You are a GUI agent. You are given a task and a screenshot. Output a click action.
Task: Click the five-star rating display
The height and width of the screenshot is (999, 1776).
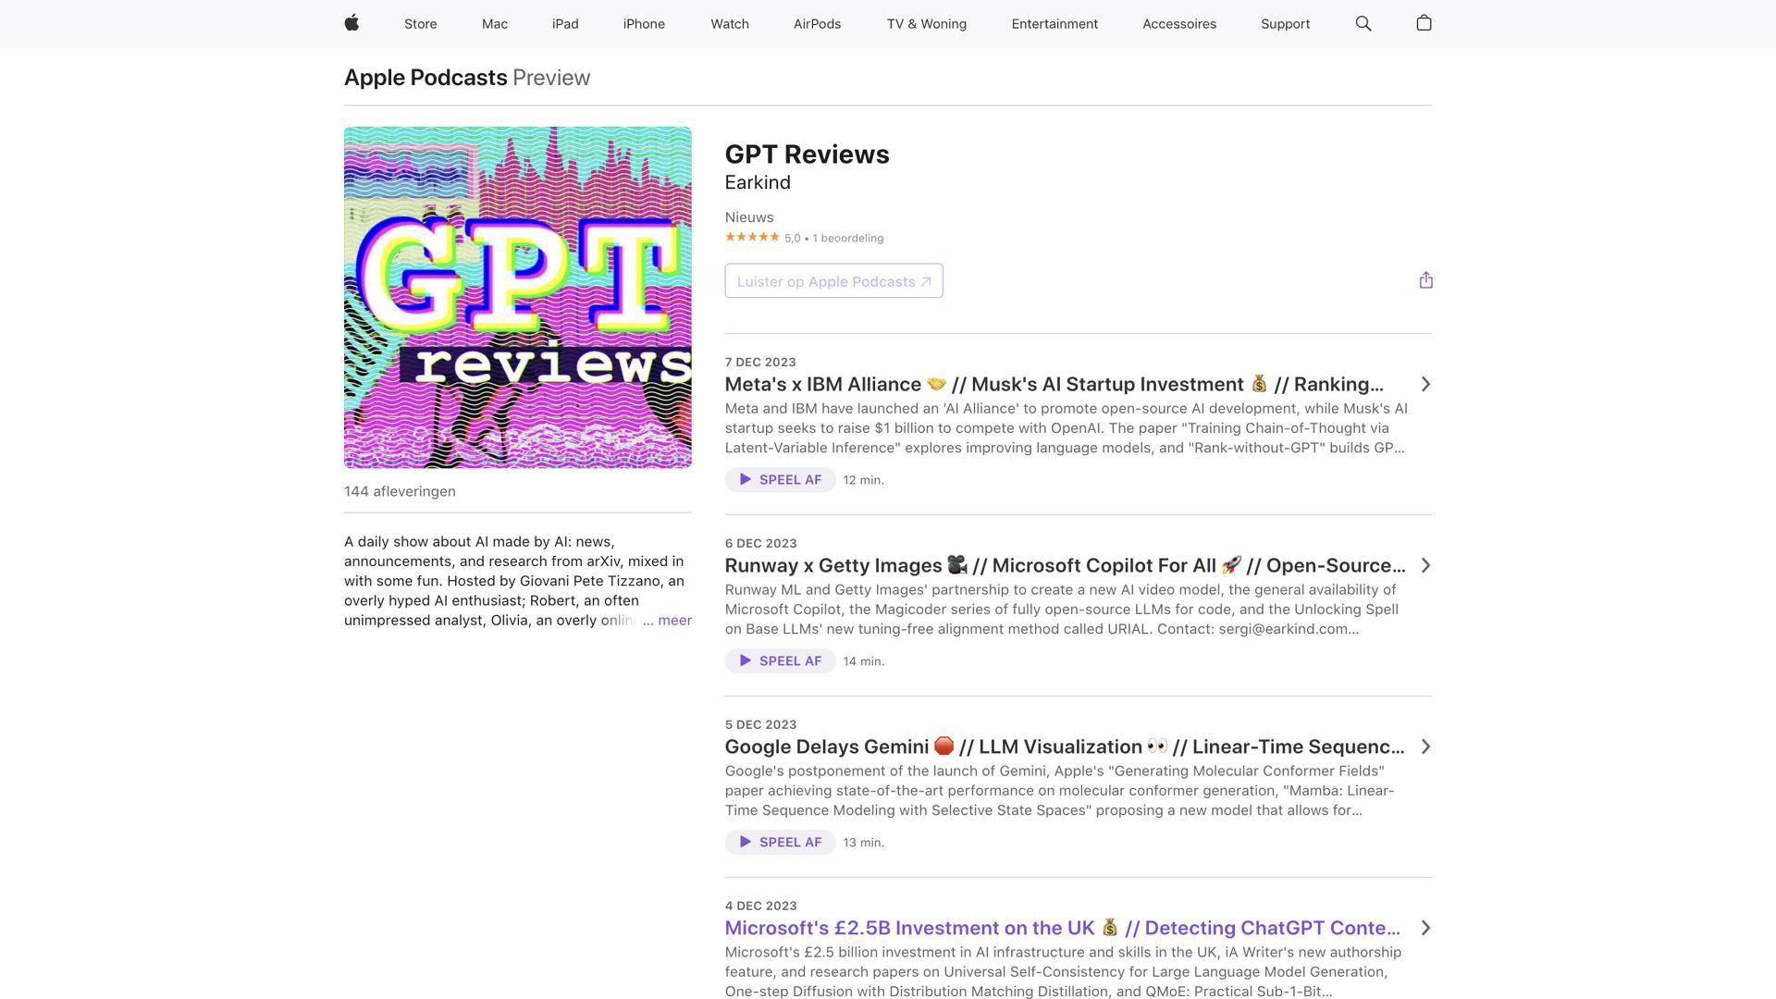[752, 237]
